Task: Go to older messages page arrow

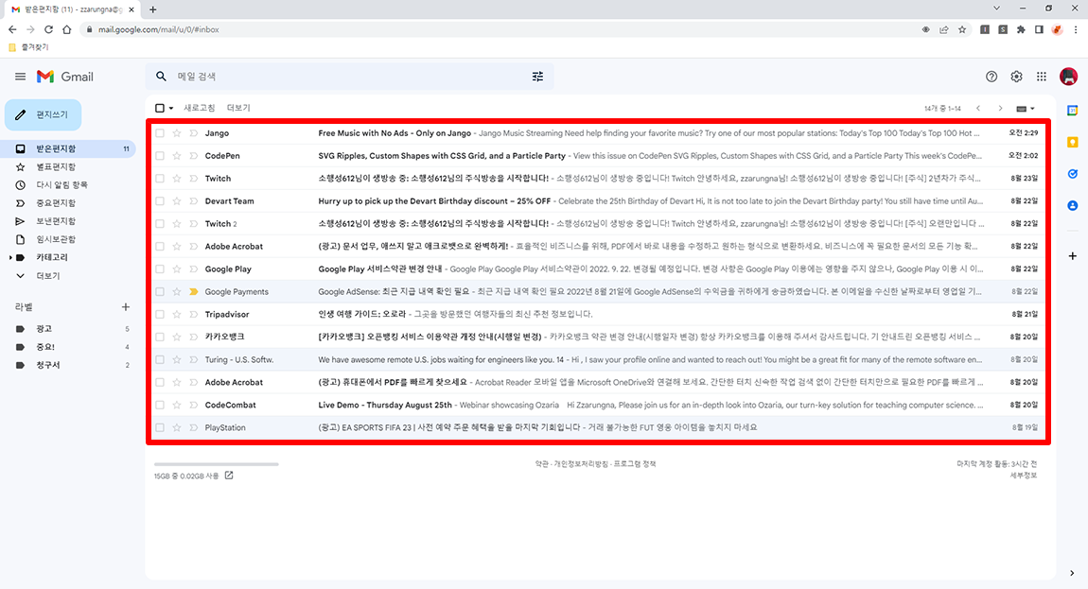Action: [1000, 108]
